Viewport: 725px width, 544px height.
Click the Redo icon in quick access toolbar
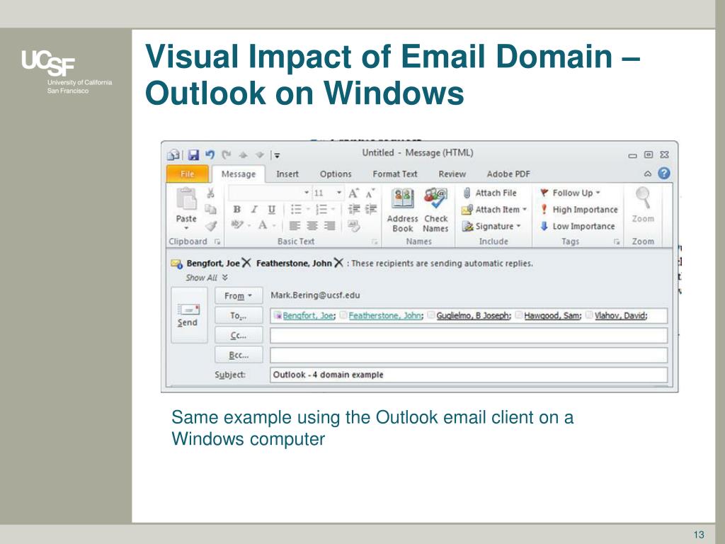pos(226,154)
